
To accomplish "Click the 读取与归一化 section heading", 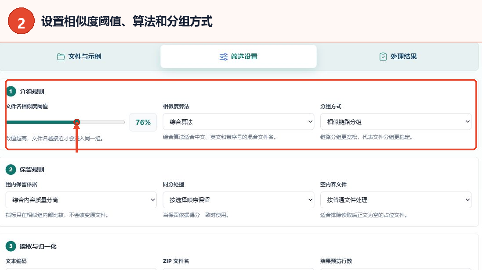I will point(38,246).
